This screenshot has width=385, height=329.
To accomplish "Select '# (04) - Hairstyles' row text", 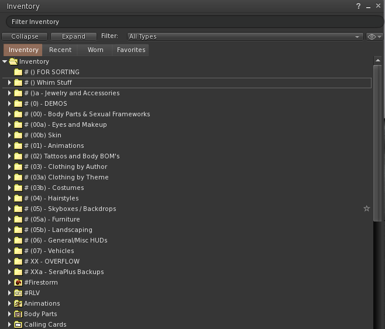I will 51,198.
